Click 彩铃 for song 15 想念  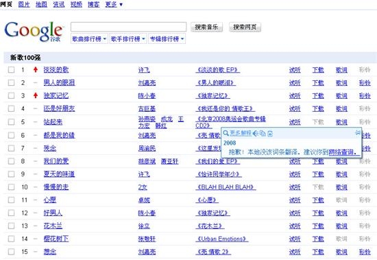pyautogui.click(x=365, y=252)
